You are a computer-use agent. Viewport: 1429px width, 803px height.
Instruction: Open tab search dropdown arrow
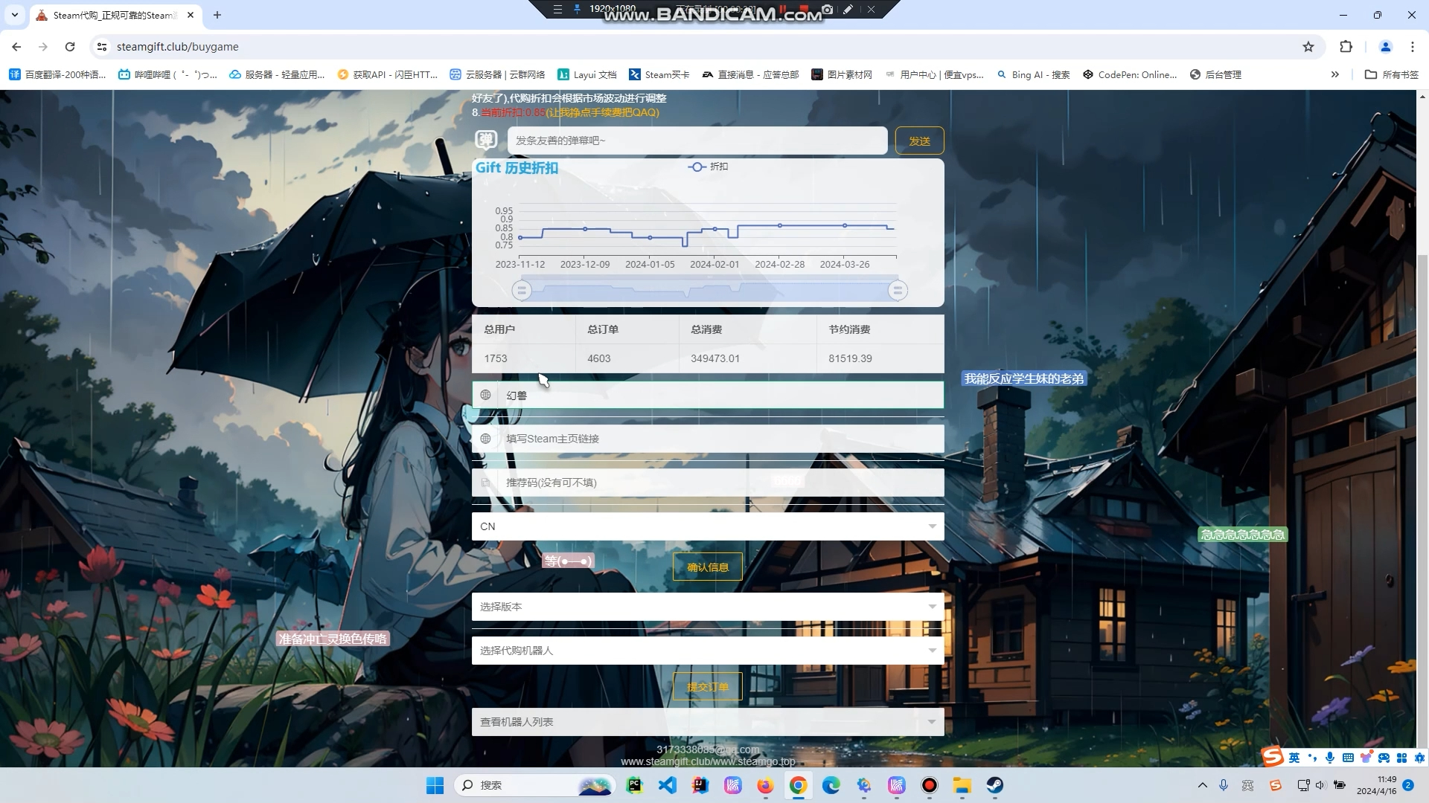[14, 15]
